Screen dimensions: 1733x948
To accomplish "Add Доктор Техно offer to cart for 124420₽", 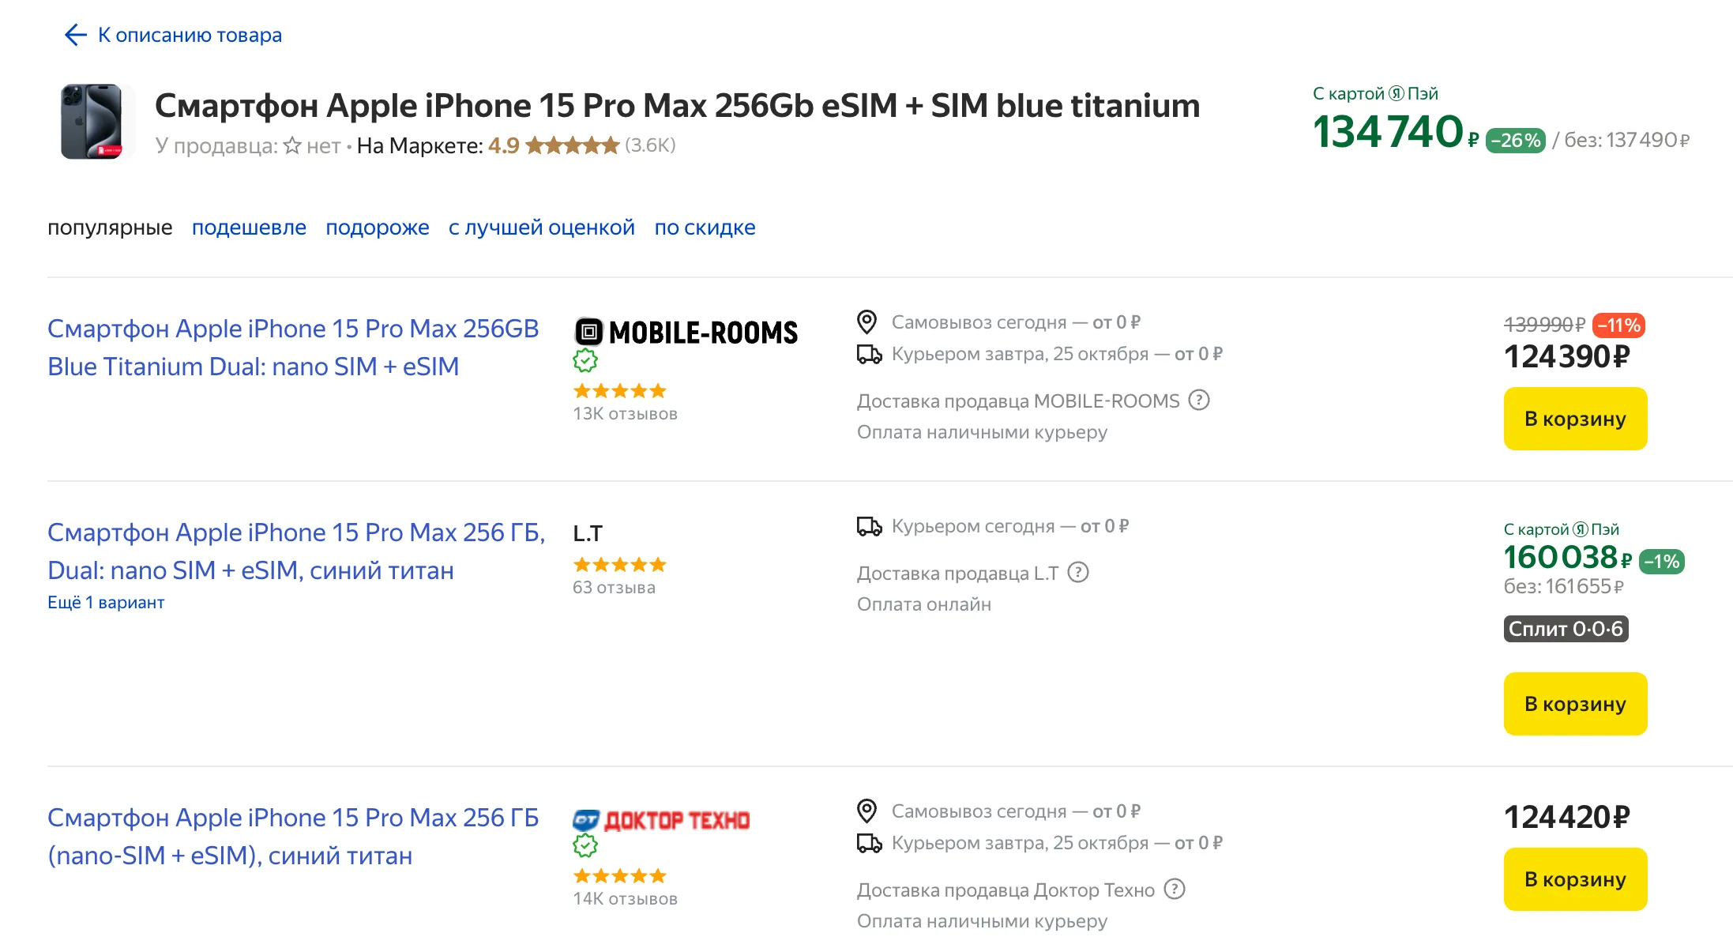I will (x=1575, y=879).
